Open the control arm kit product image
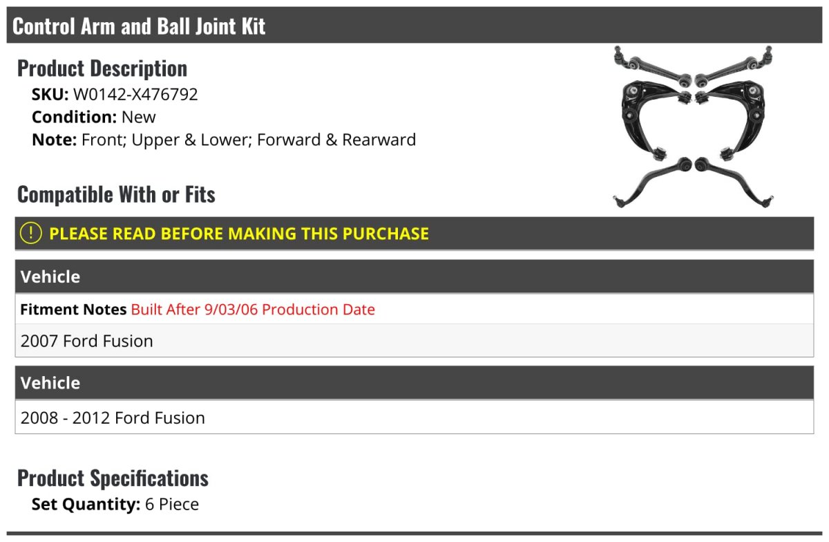 (x=693, y=127)
